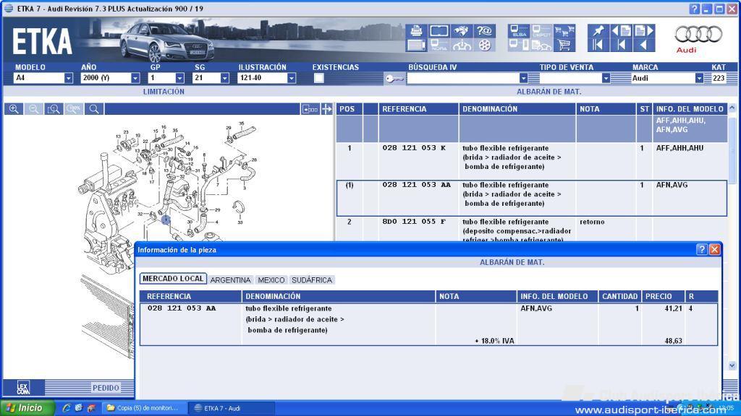The height and width of the screenshot is (416, 741).
Task: Select the Mercado Local tab
Action: (173, 279)
